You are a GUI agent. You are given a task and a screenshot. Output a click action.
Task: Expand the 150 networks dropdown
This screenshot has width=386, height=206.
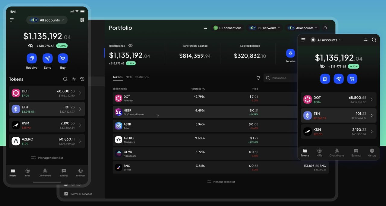(264, 27)
